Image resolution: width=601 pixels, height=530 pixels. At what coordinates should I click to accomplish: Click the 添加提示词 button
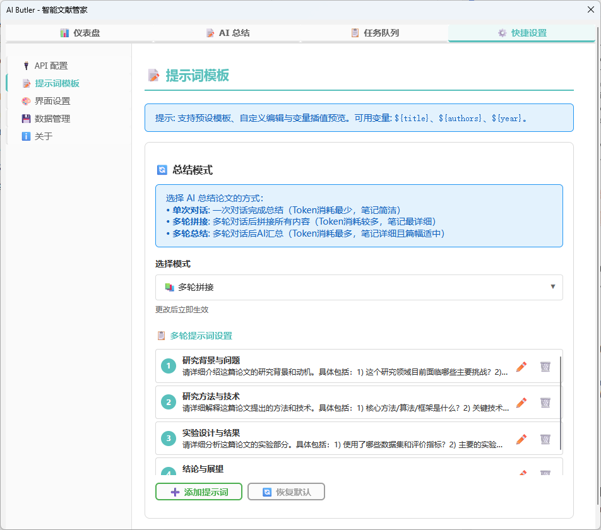pos(198,492)
